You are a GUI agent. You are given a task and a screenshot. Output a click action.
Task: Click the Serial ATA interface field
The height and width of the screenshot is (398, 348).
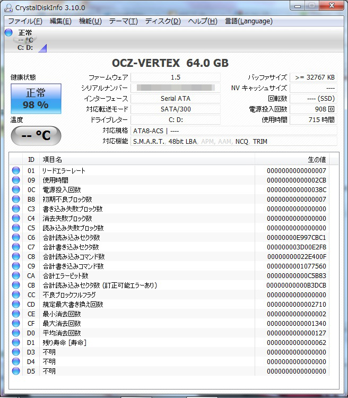click(x=176, y=99)
